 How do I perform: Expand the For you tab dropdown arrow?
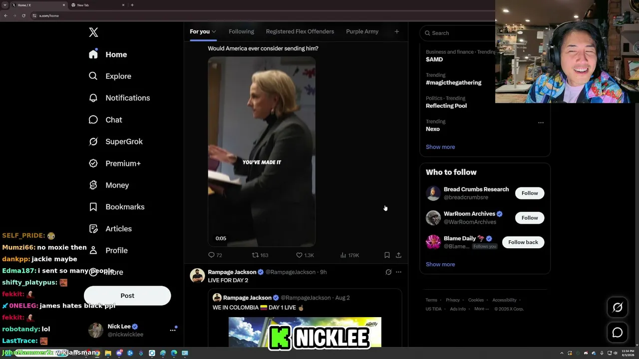(x=214, y=32)
